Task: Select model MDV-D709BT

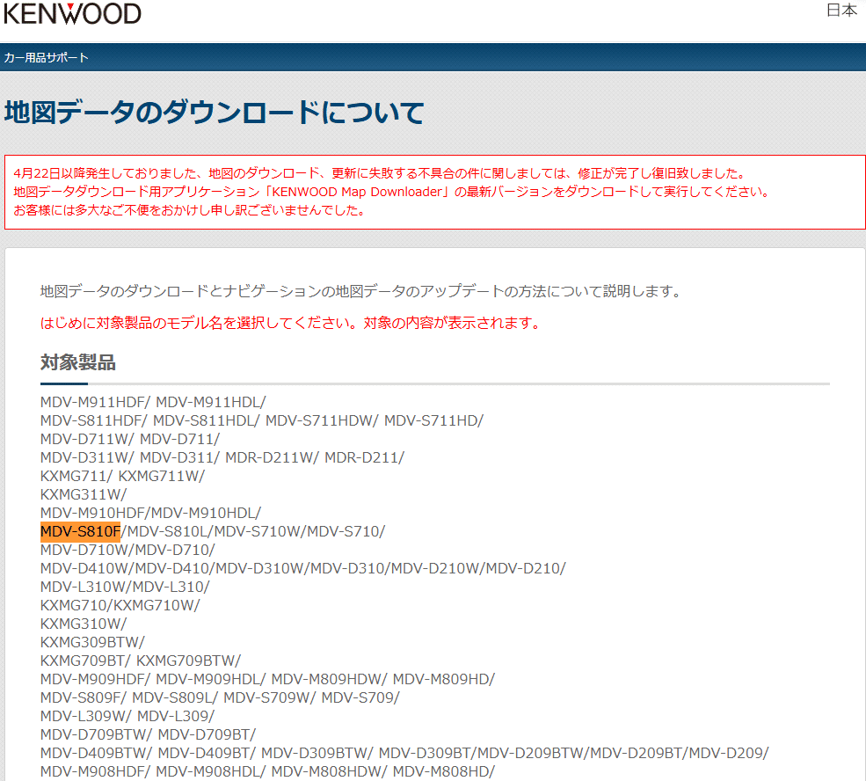Action: point(205,734)
